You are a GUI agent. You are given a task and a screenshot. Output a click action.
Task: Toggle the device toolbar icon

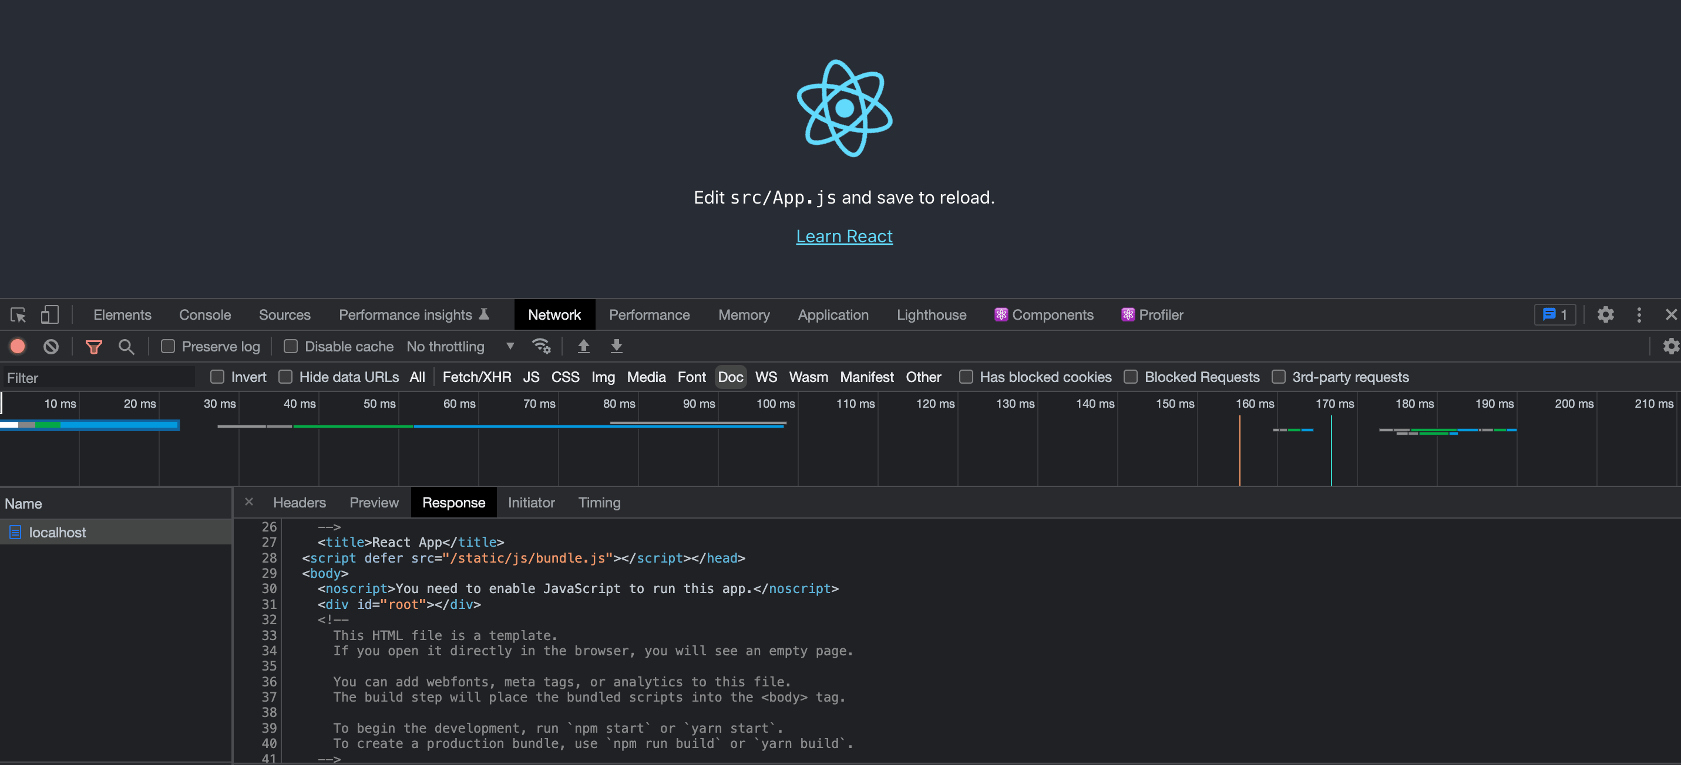(49, 314)
